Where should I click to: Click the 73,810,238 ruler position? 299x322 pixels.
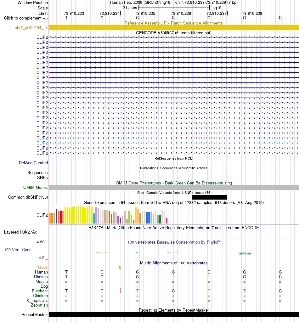pyautogui.click(x=252, y=13)
